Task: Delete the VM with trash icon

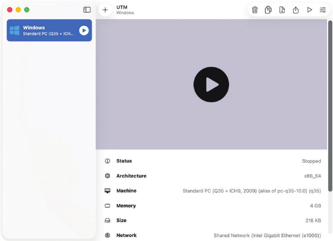Action: tap(255, 10)
